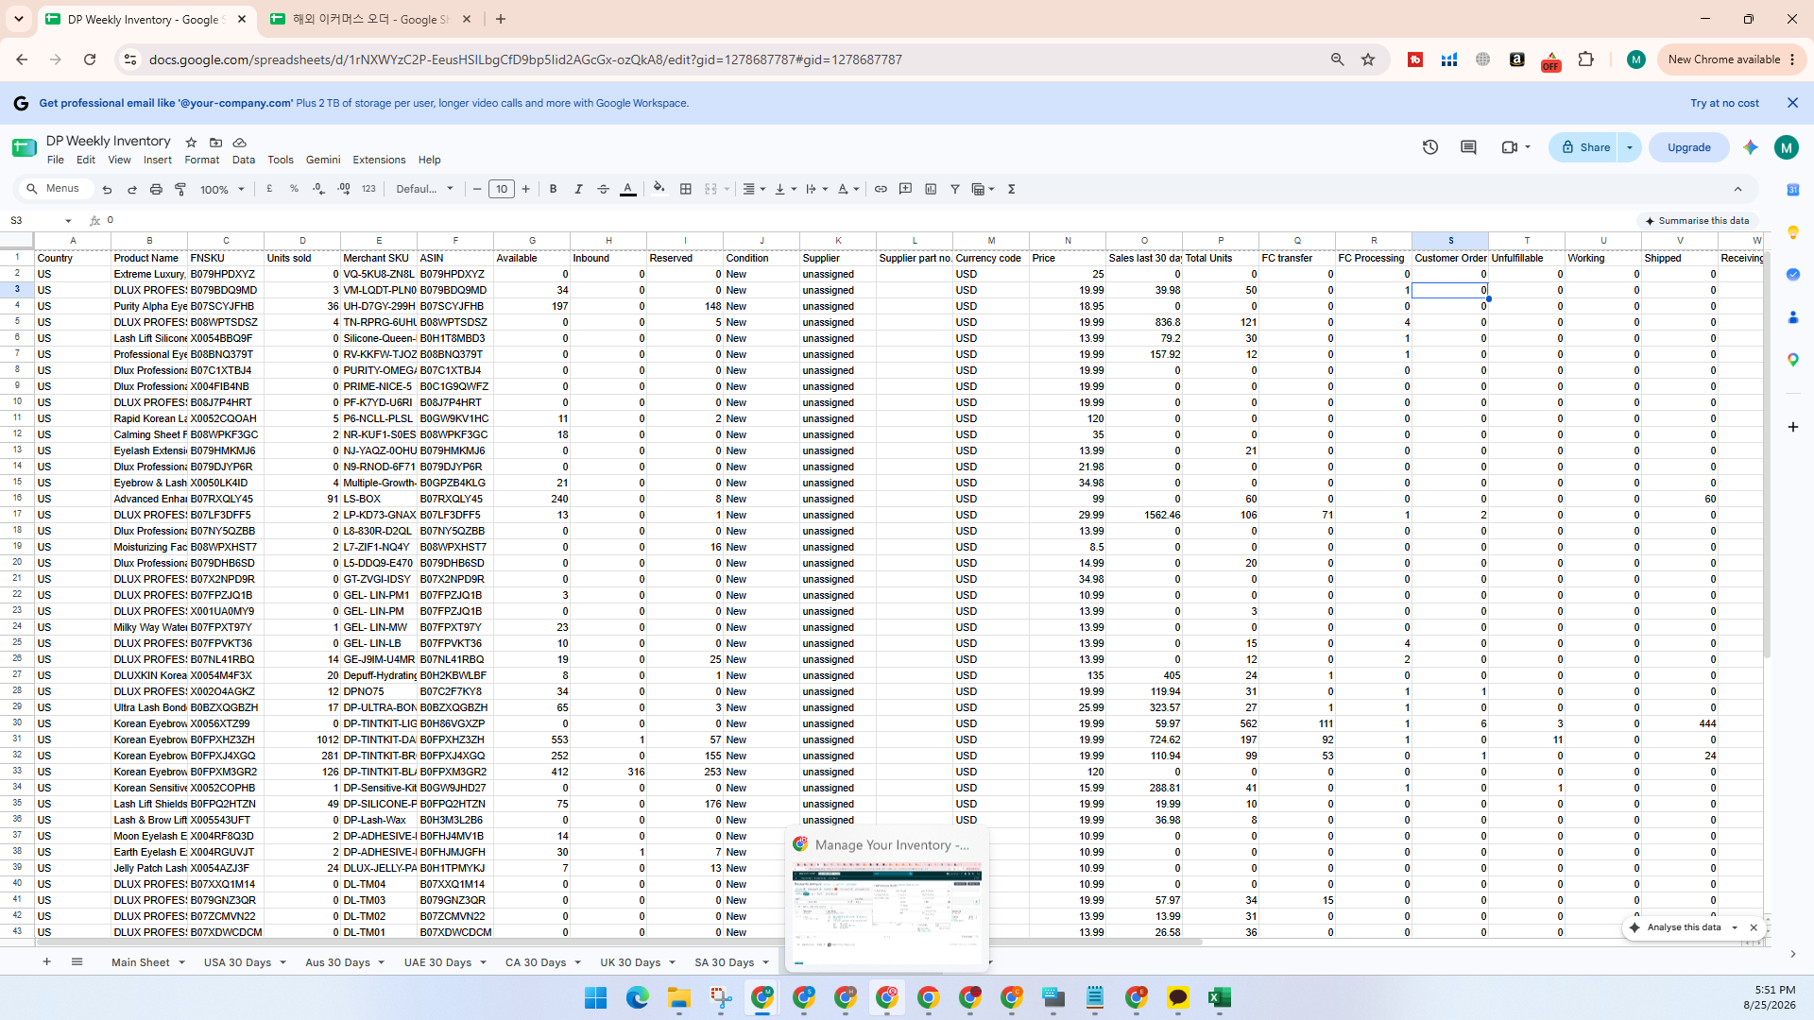Click the font size input field
Viewport: 1814px width, 1020px height.
tap(502, 189)
